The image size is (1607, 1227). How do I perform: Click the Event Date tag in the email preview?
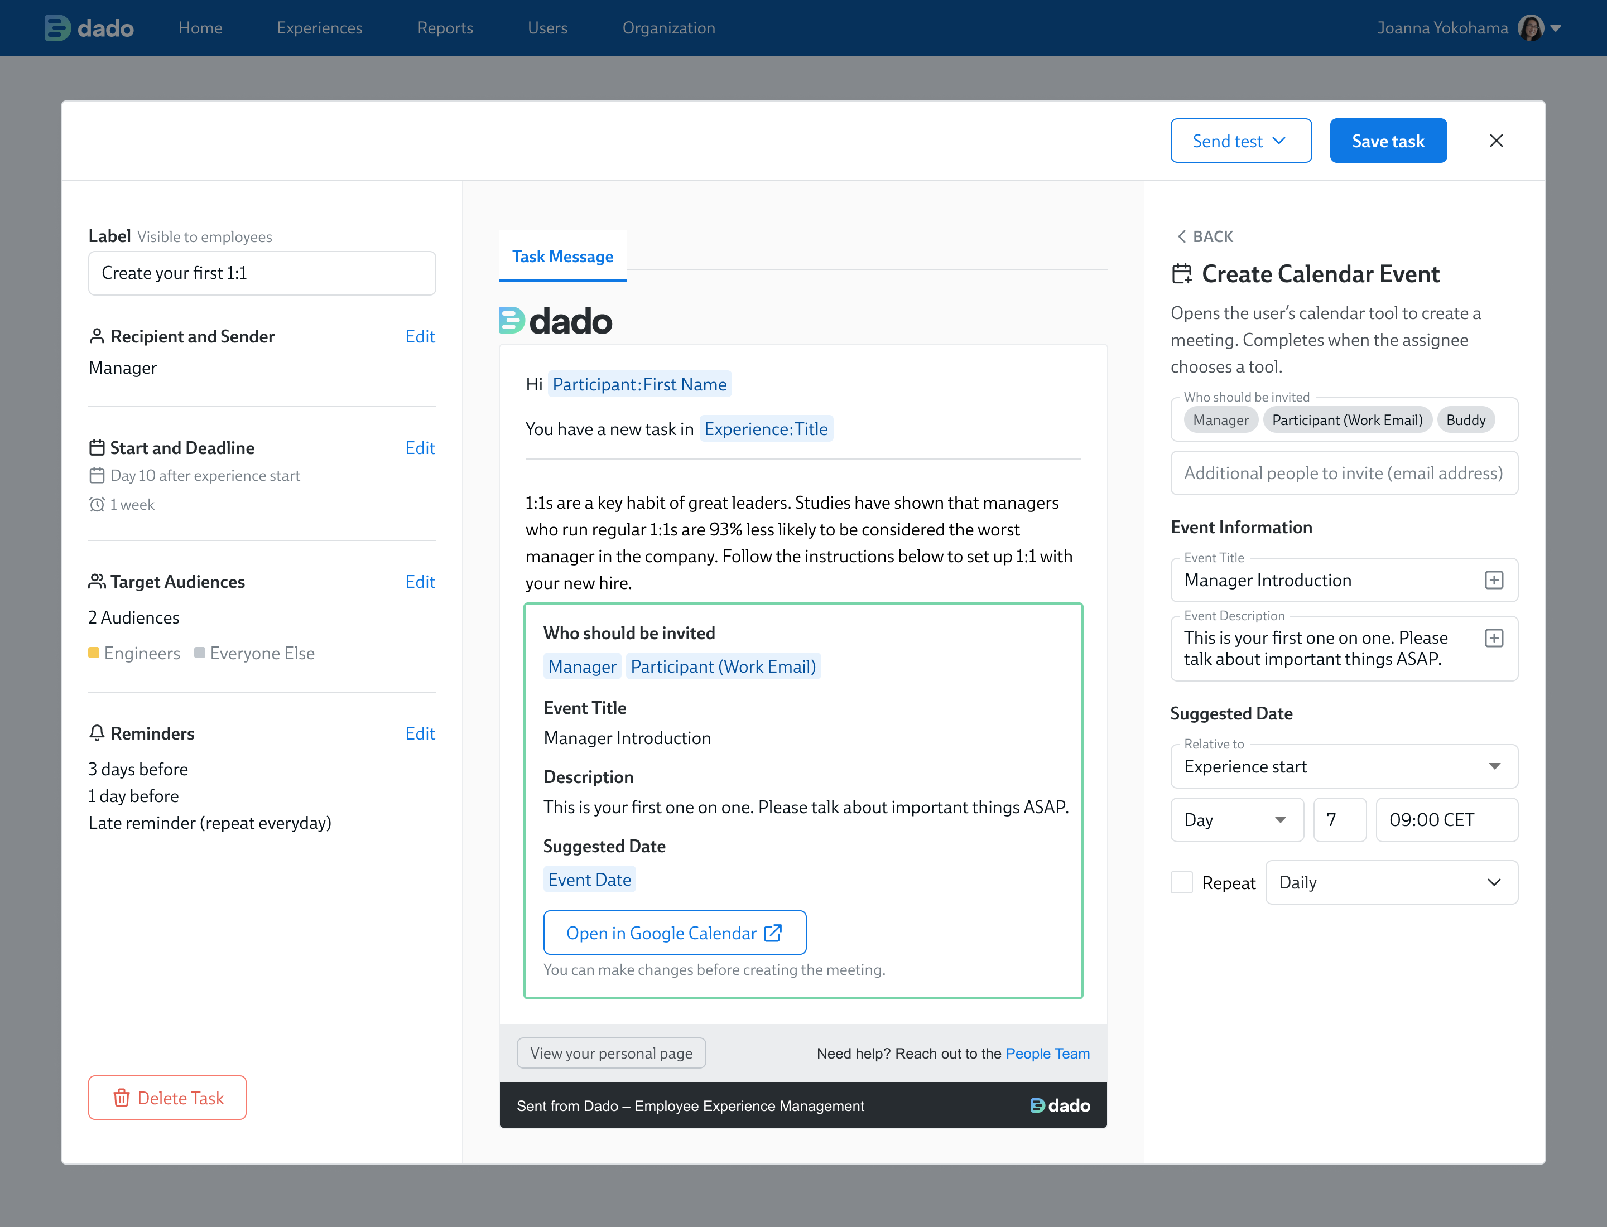point(589,880)
